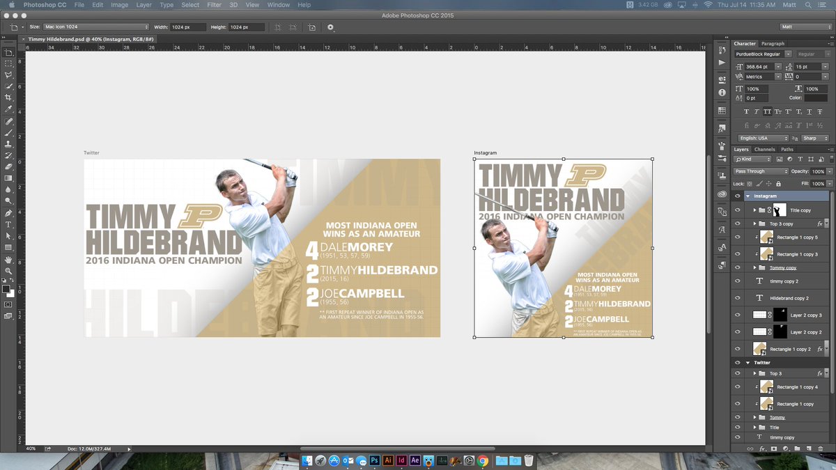This screenshot has height=470, width=836.
Task: Expand the Top 3 copy group
Action: 755,224
